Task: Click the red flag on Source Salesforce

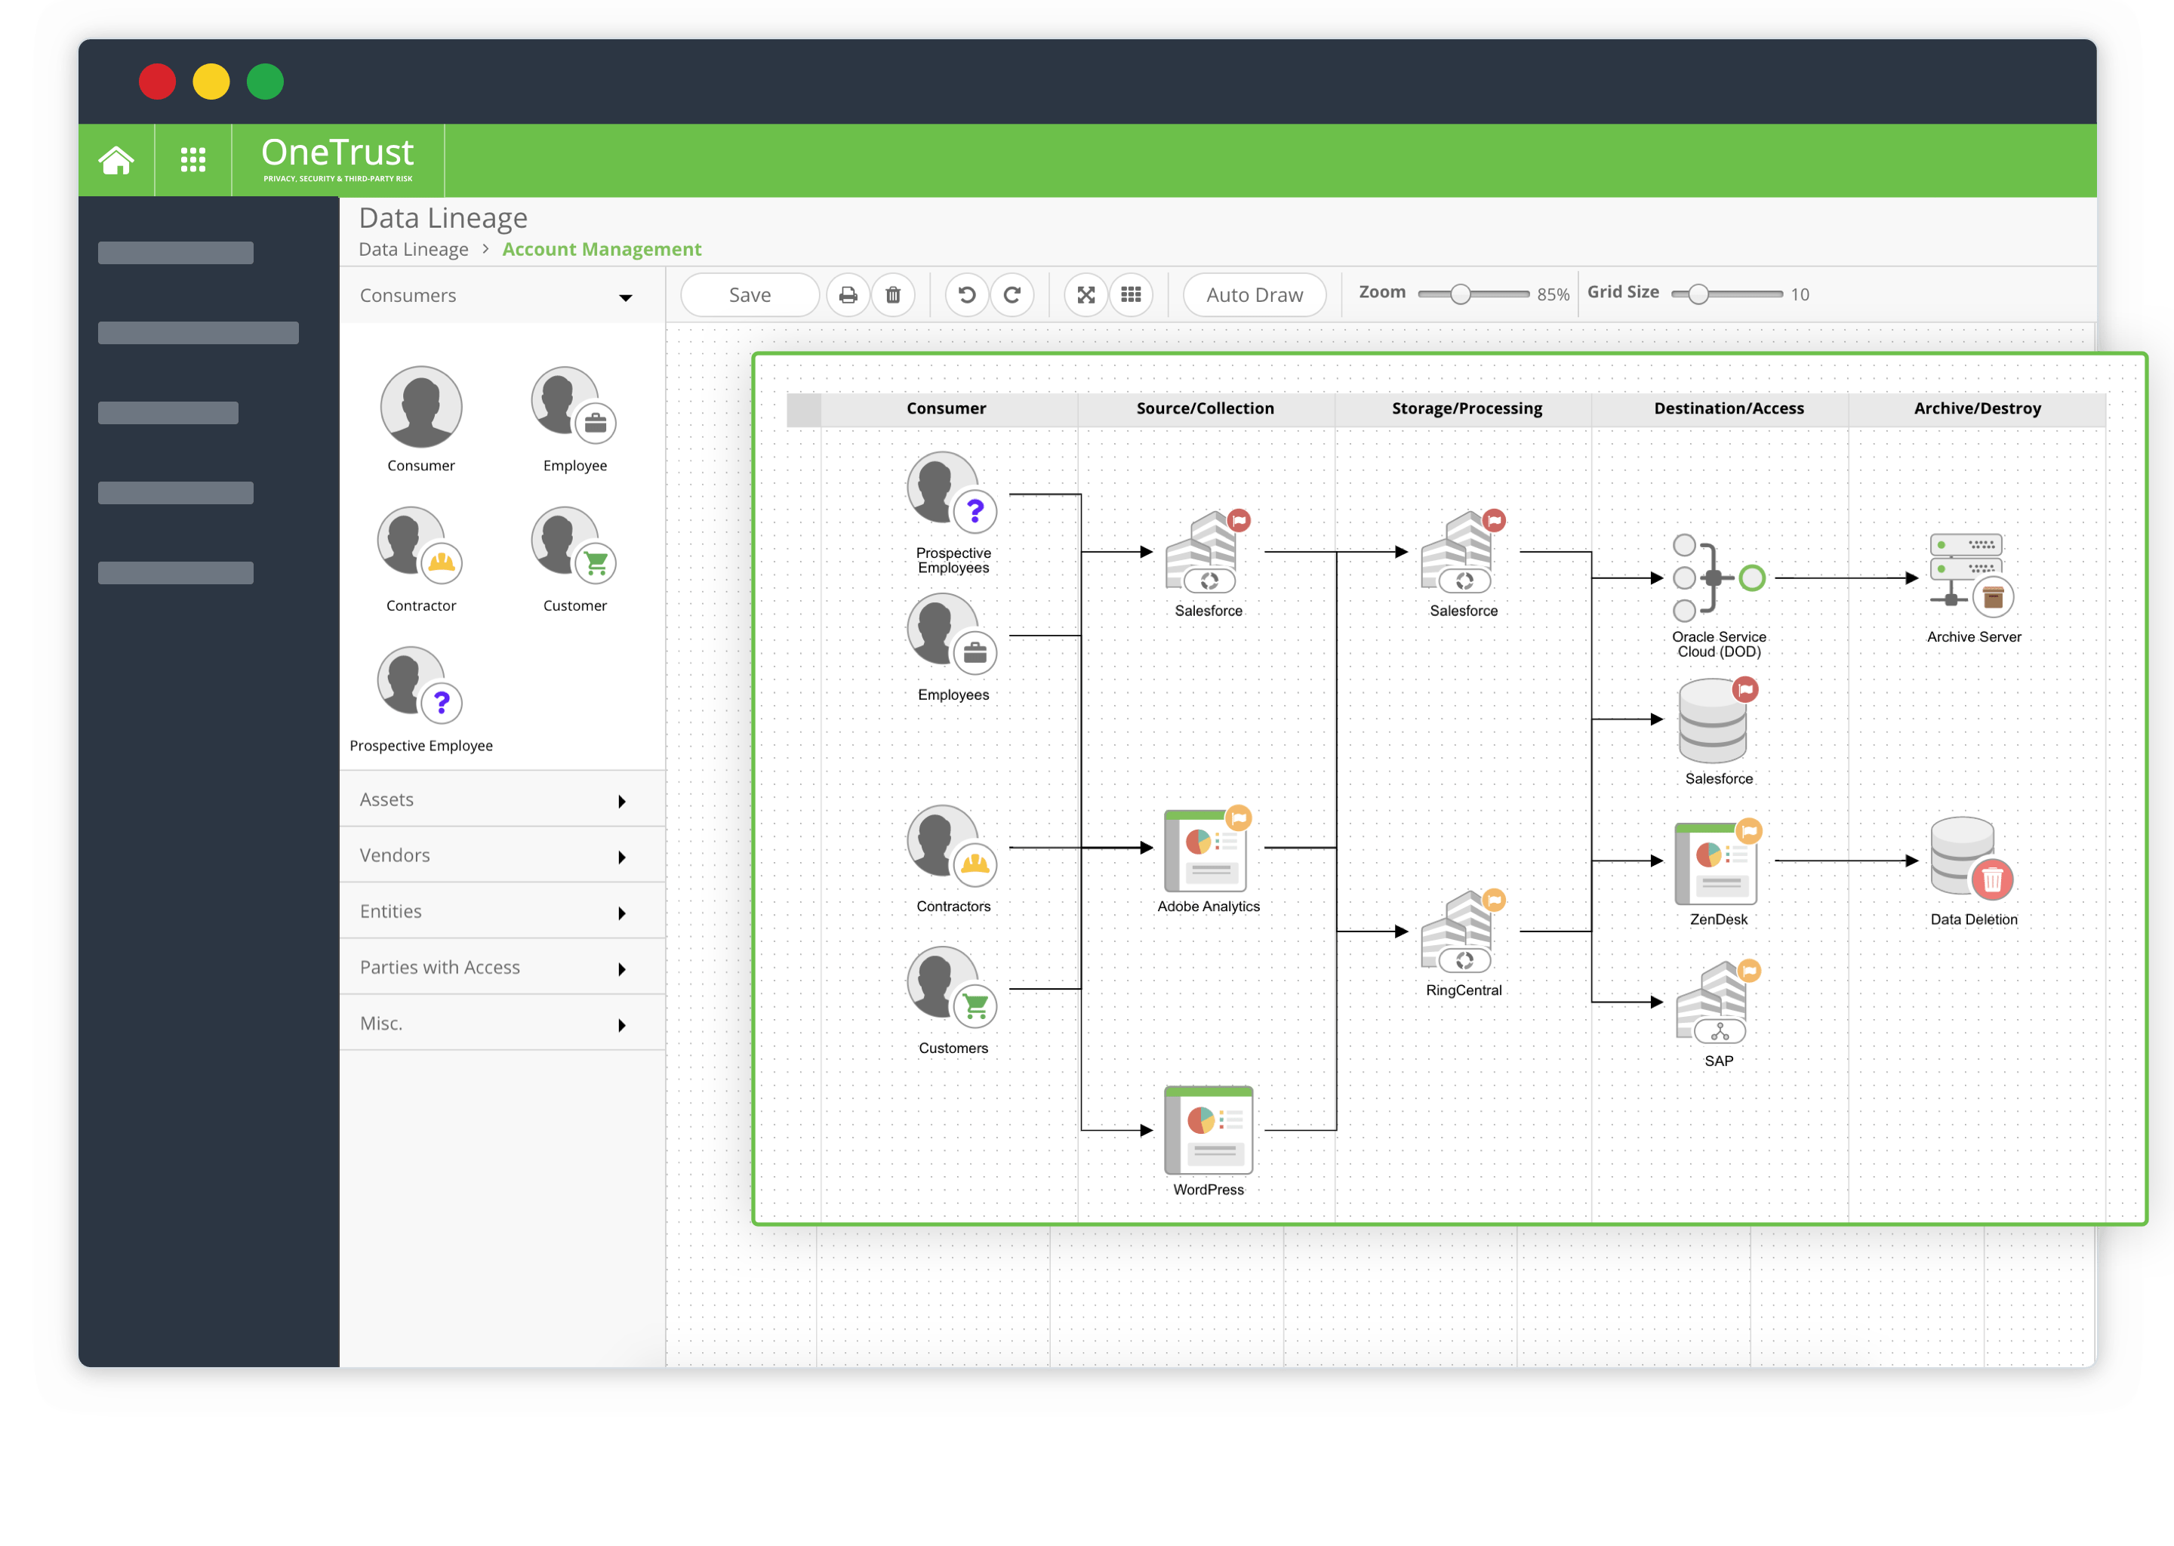Action: point(1238,520)
